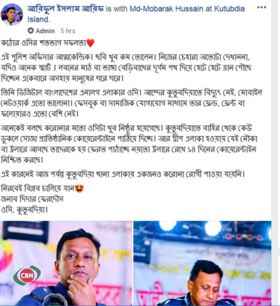Click the paragraph about the police officer

pyautogui.click(x=126, y=68)
